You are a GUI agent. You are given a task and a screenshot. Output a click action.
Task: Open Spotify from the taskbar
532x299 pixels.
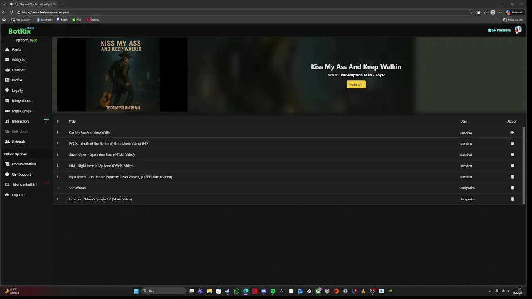[x=273, y=291]
